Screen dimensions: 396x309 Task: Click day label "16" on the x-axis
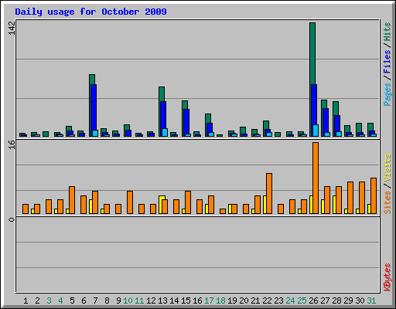coord(197,301)
